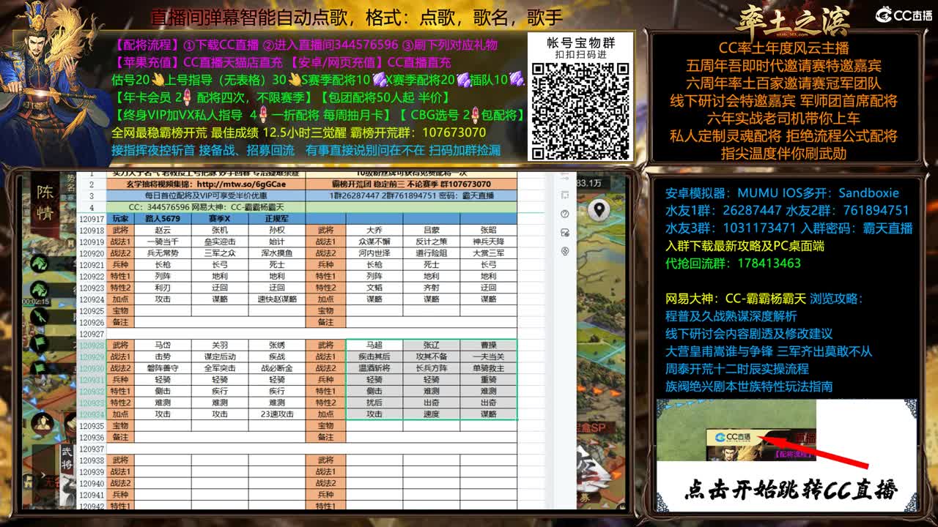The image size is (938, 527).
Task: Click the picture sidebar icon below the help icon
Action: 565,233
